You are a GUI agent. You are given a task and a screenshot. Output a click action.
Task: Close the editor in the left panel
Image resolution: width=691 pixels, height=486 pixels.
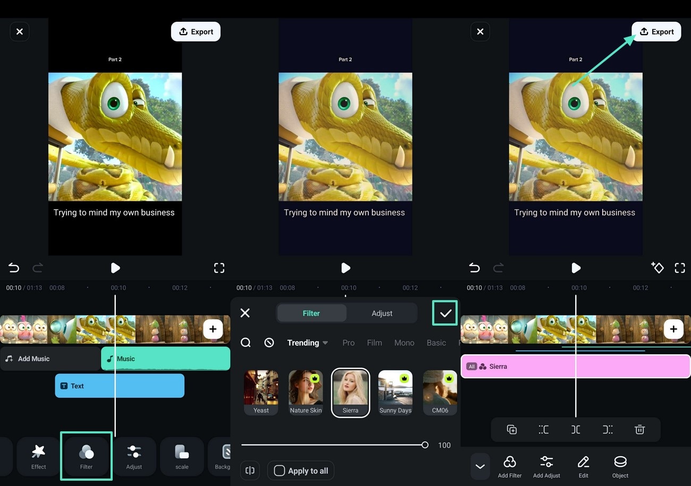tap(20, 32)
